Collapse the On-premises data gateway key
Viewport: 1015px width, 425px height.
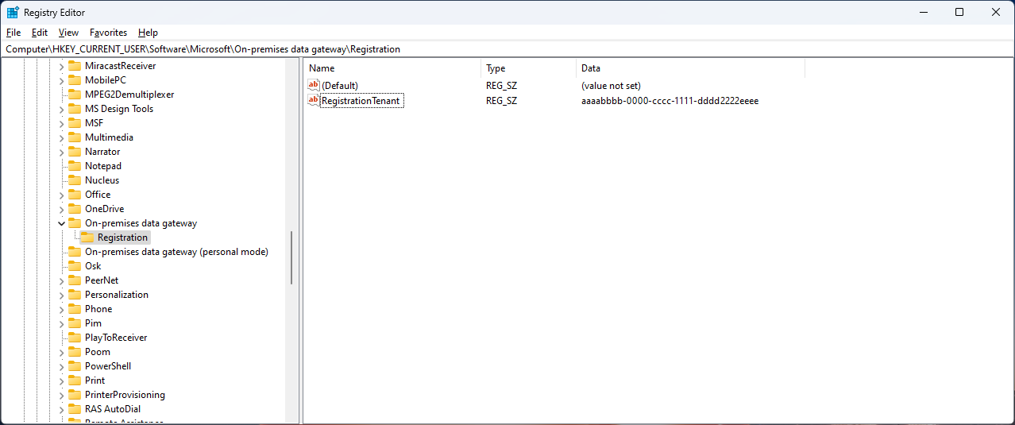click(61, 223)
